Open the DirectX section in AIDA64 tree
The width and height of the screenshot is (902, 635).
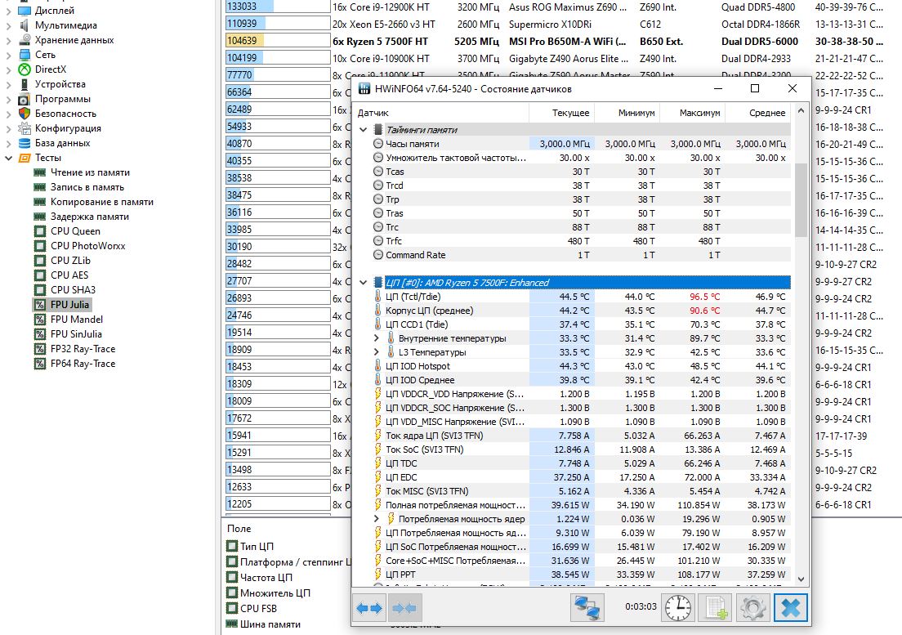[50, 69]
